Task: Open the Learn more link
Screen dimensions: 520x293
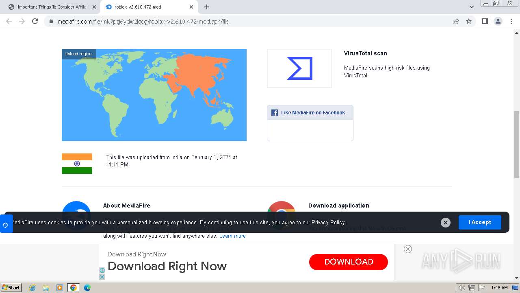Action: [x=232, y=236]
